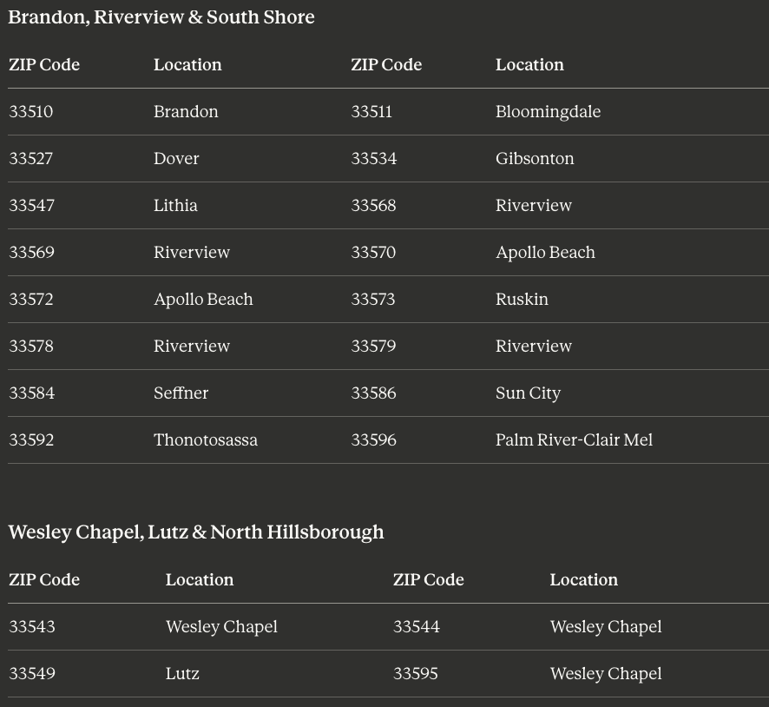Click ZIP code 33586
This screenshot has height=707, width=769.
point(373,393)
